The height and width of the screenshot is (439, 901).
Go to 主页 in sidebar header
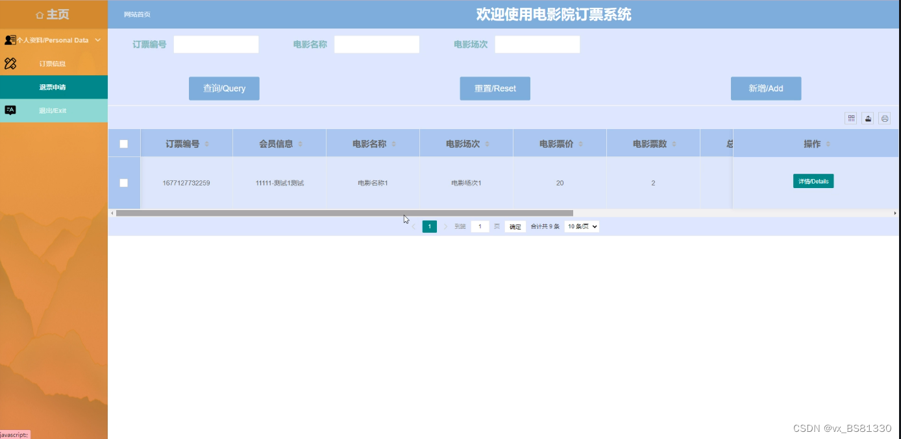(54, 14)
